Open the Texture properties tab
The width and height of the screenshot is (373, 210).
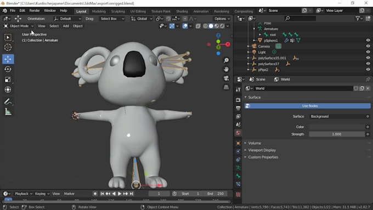(238, 195)
